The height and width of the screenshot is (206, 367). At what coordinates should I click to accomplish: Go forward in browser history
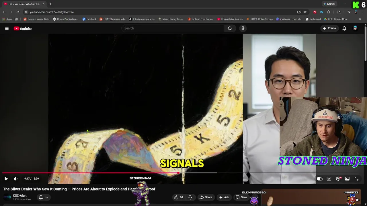11,12
